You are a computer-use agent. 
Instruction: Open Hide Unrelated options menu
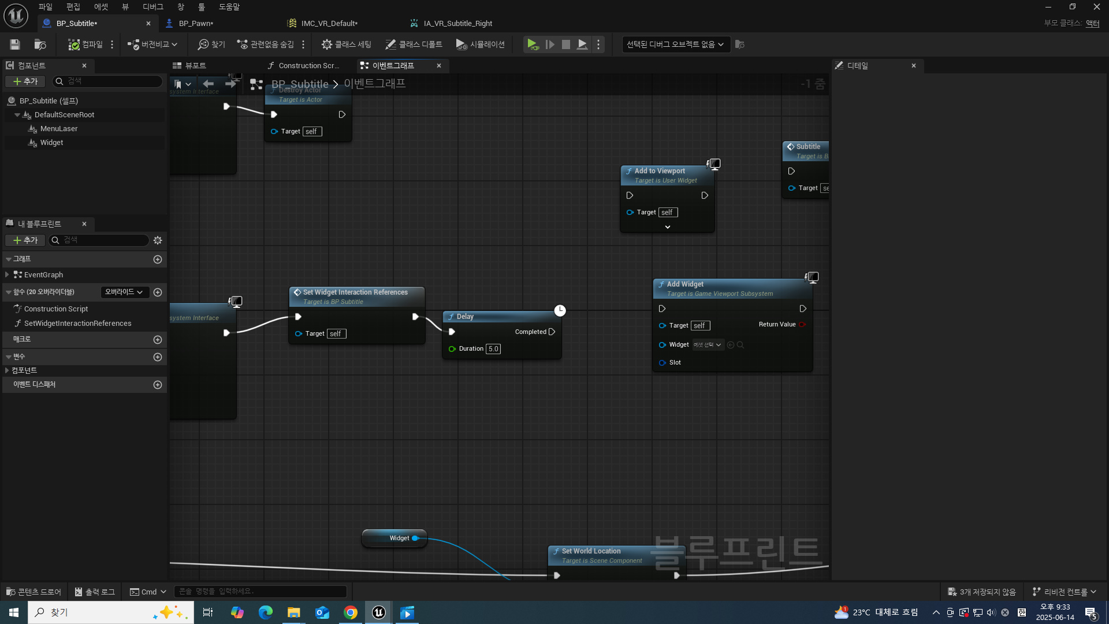point(303,44)
